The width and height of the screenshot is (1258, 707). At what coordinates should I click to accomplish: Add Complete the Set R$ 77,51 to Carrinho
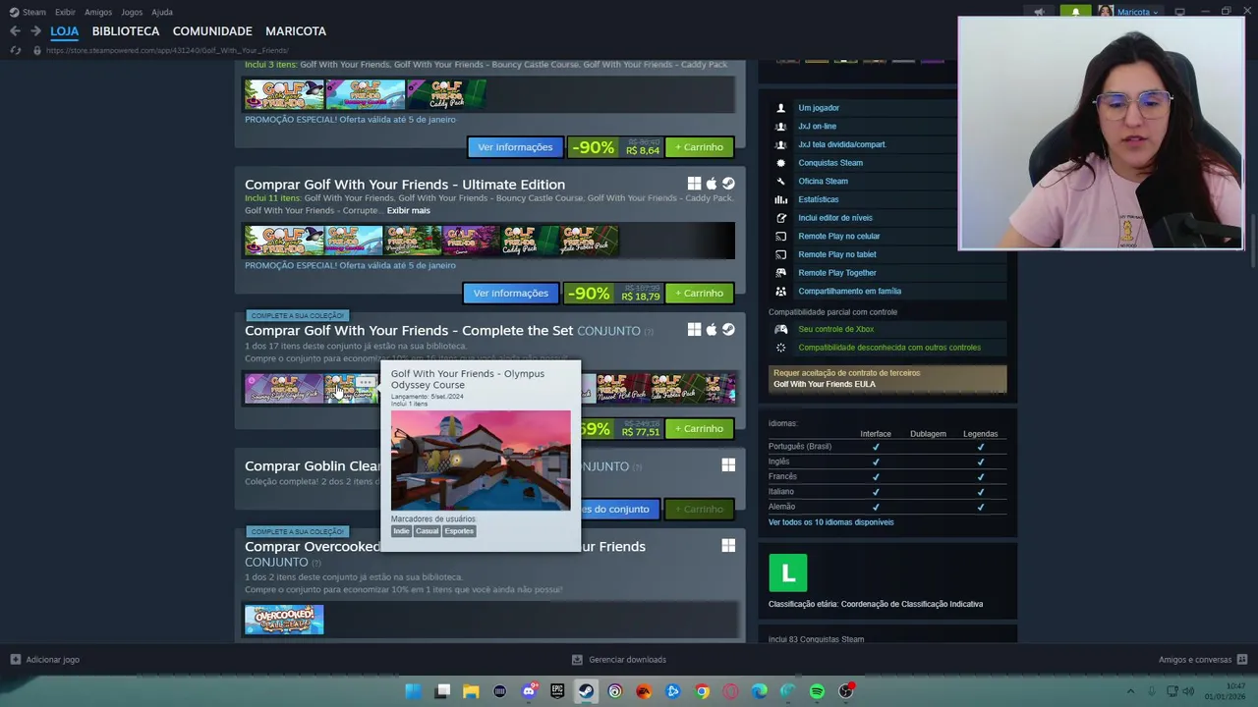(699, 429)
